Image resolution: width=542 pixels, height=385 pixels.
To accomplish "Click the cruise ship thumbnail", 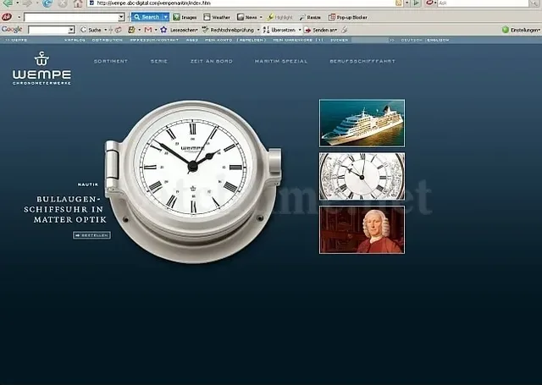I will 362,124.
